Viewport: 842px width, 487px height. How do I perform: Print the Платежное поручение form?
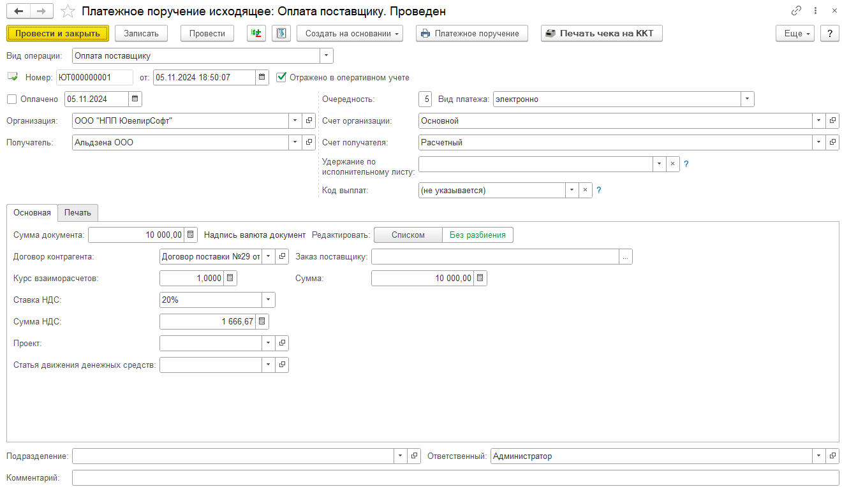click(x=472, y=33)
